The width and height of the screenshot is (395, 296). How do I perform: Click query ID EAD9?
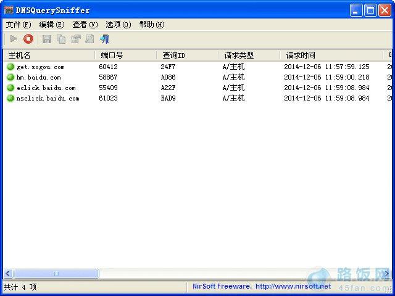tap(168, 98)
